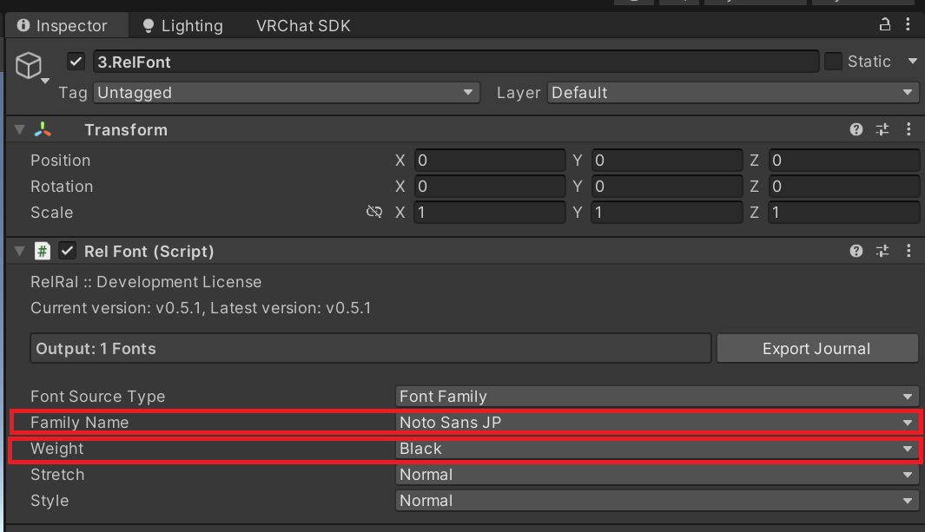Toggle the 3.RelFont object active checkbox

(76, 62)
